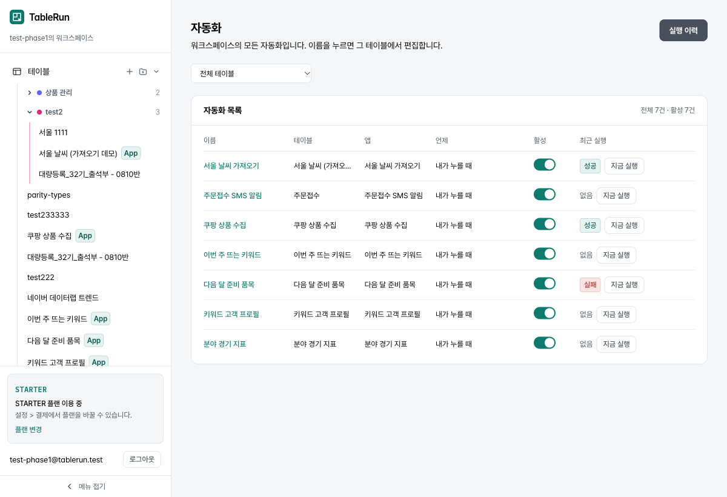Open 이번 주 뜨는 키워드 in sidebar

(58, 319)
